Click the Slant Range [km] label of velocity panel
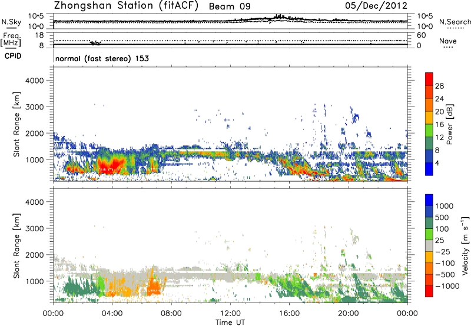The height and width of the screenshot is (326, 471). point(16,246)
